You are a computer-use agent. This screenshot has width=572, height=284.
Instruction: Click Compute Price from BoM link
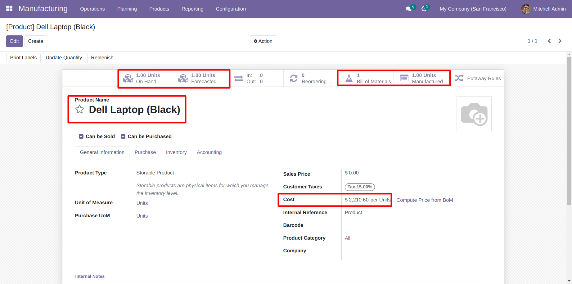tap(425, 200)
